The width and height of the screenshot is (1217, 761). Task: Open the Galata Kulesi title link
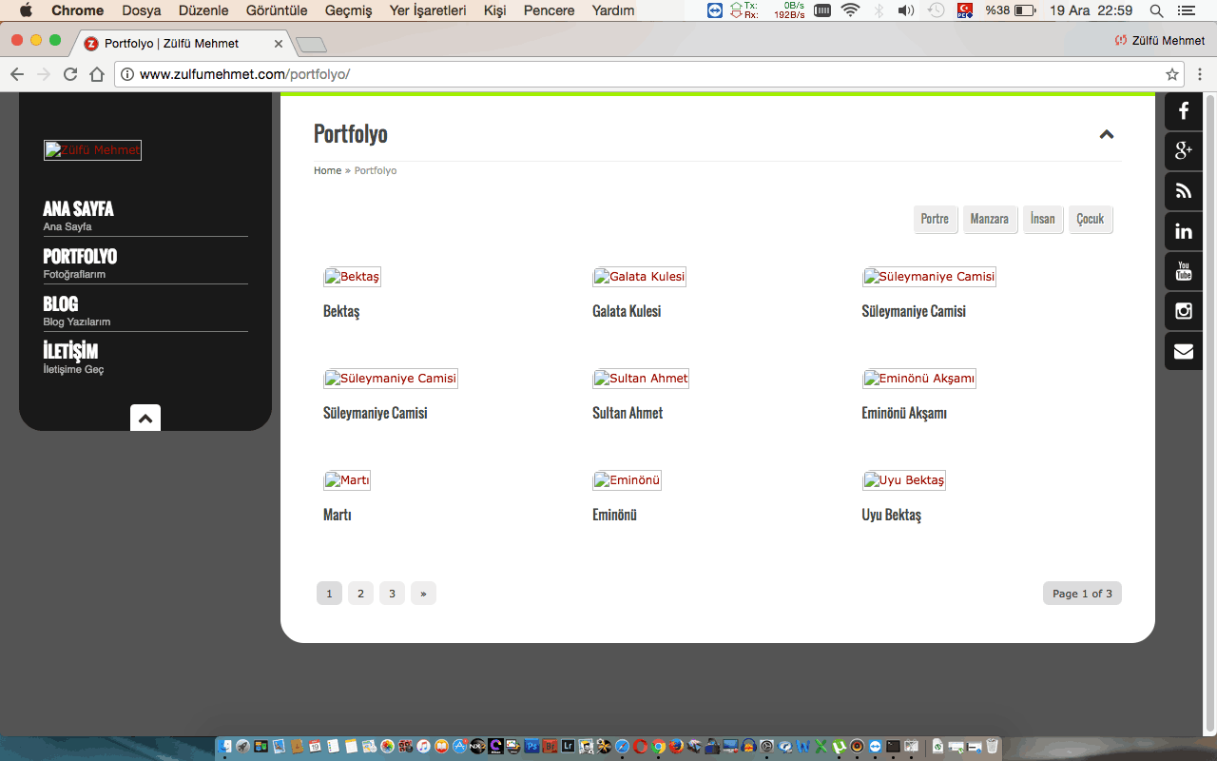coord(627,311)
